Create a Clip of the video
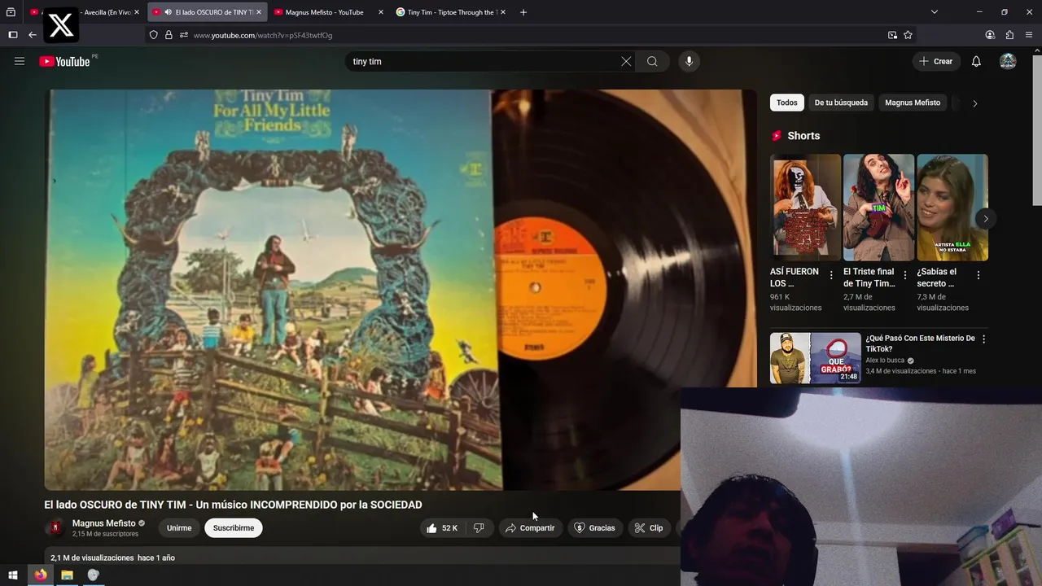Screen dimensions: 1042x586 tap(649, 528)
